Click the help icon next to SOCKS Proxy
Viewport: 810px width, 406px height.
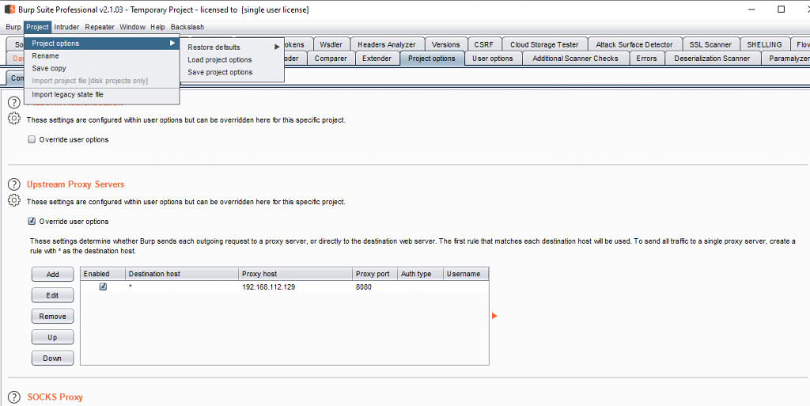[13, 397]
